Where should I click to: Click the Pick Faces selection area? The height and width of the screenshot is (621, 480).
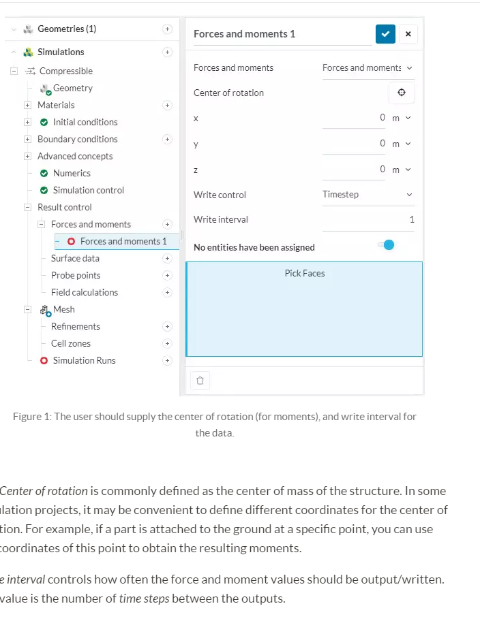pos(304,308)
